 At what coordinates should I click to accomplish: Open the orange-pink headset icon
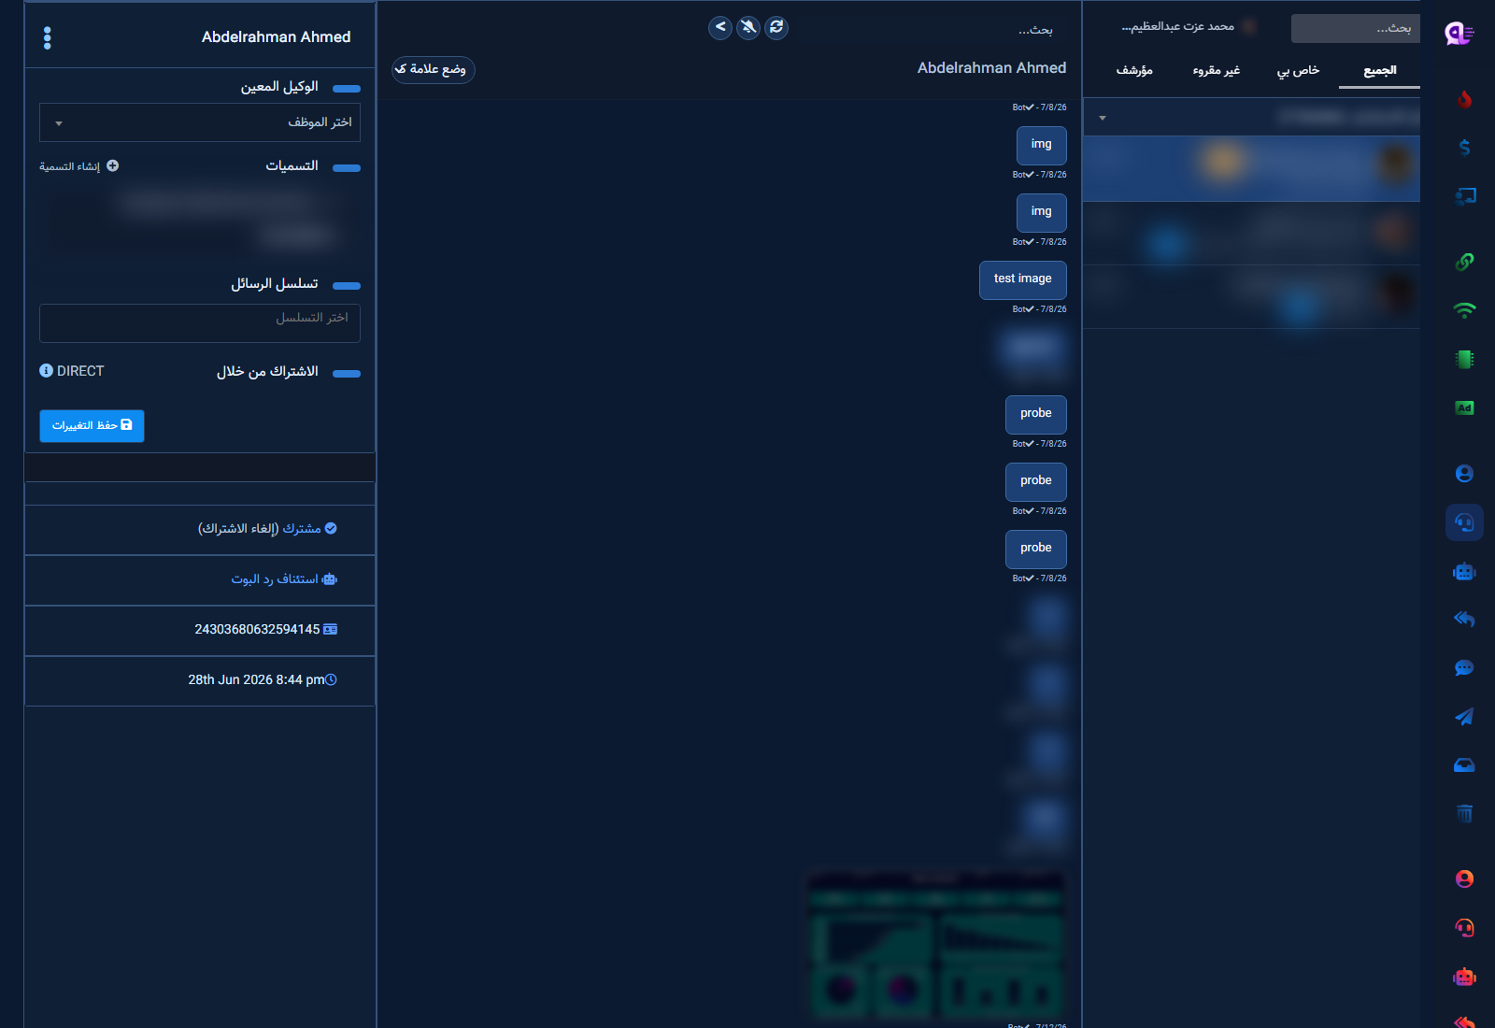coord(1464,927)
